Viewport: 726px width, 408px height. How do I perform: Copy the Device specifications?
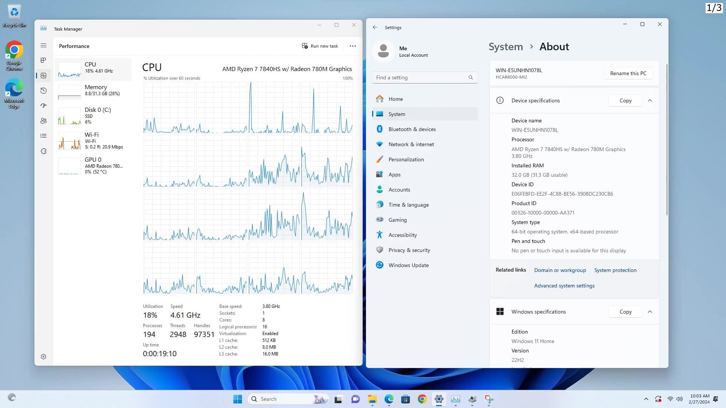[625, 100]
